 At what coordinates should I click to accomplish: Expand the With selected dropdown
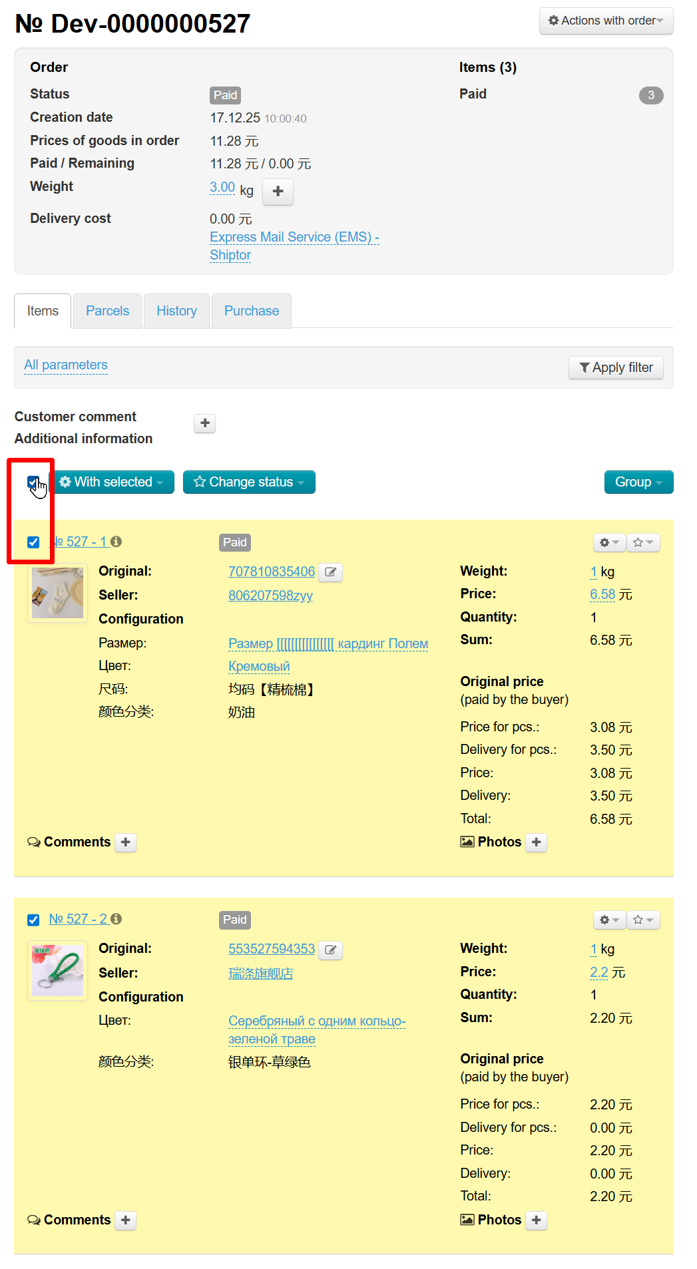pos(112,482)
